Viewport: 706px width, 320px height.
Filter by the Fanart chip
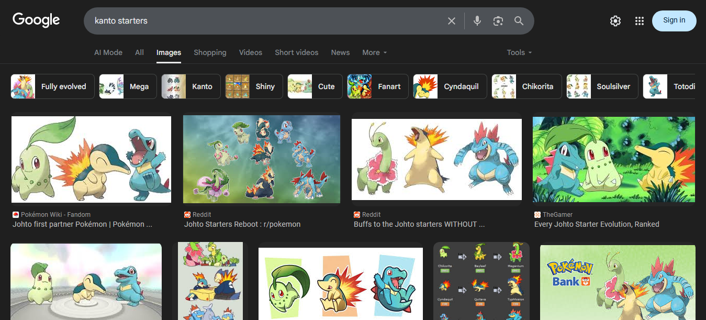click(378, 86)
